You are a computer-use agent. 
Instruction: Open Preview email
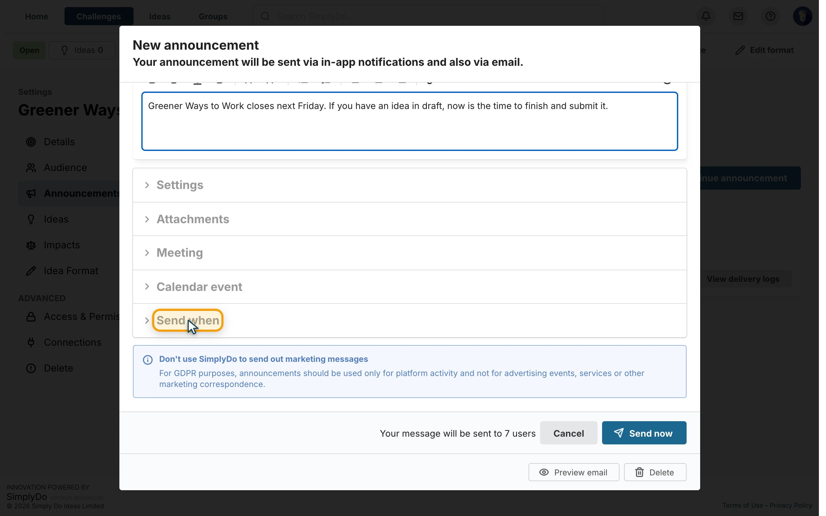click(x=573, y=472)
